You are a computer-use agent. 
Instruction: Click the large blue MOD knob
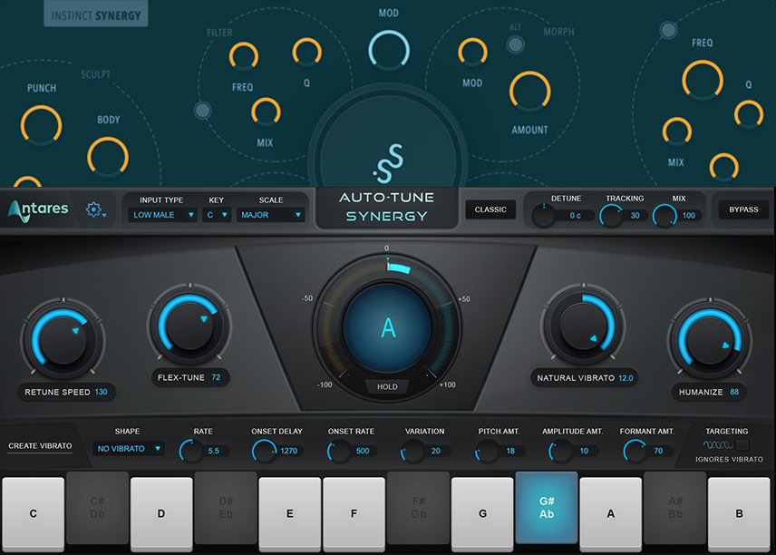(x=389, y=50)
